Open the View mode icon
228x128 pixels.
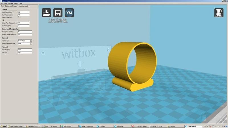219,13
